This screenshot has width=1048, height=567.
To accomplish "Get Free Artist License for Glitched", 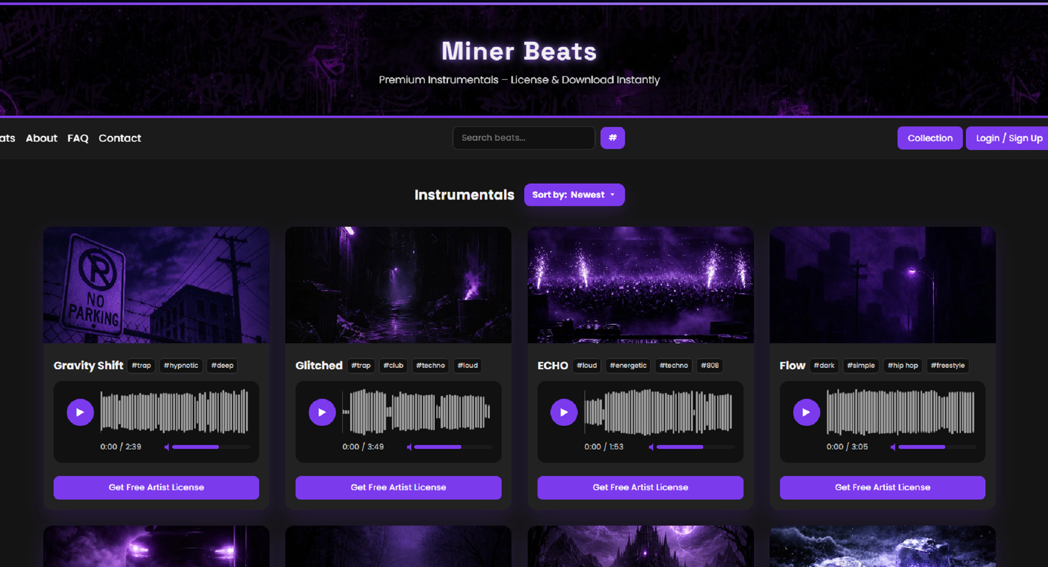I will coord(398,488).
